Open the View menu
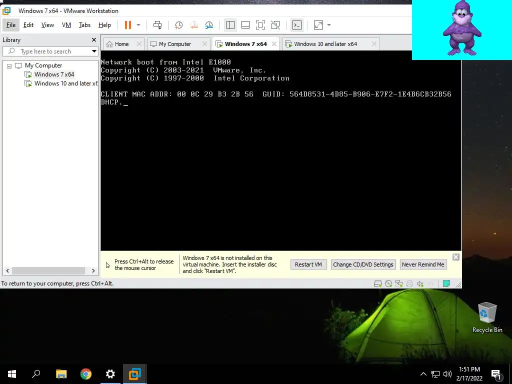Screen dimensions: 512x384 coord(47,25)
